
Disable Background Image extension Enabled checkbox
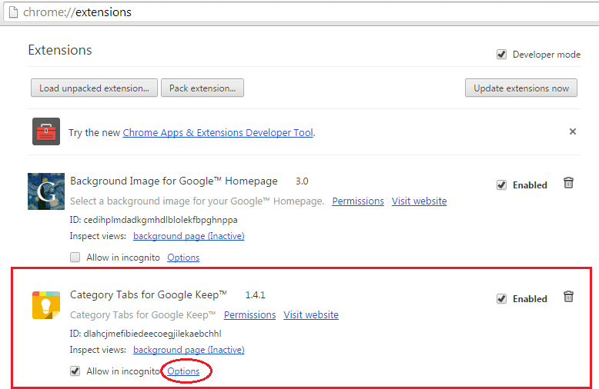tap(501, 185)
